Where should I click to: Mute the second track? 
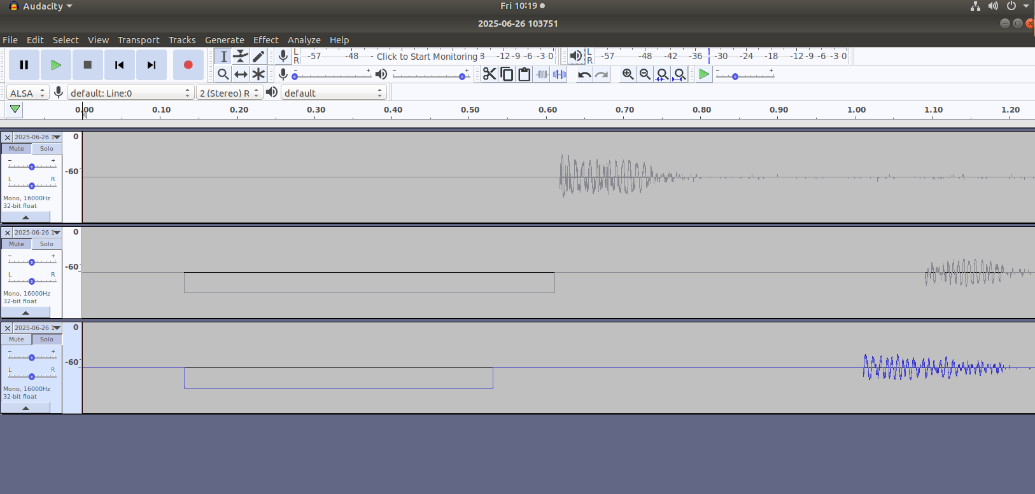coord(17,244)
